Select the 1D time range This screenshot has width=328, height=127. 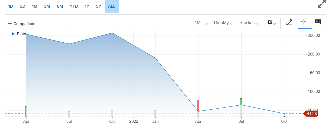click(x=10, y=6)
